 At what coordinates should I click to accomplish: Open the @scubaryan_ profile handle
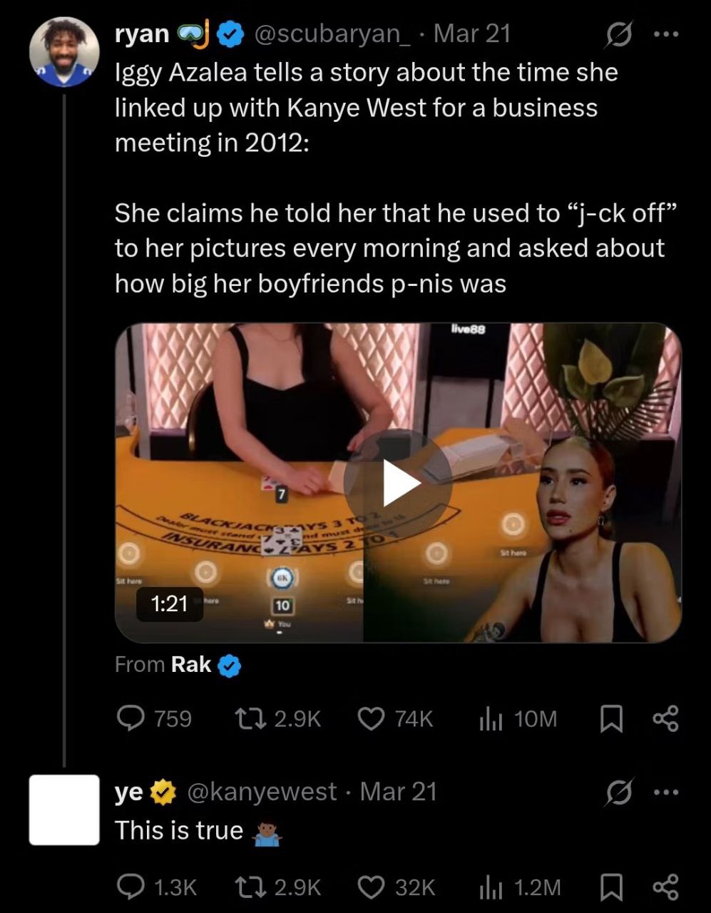[x=332, y=34]
